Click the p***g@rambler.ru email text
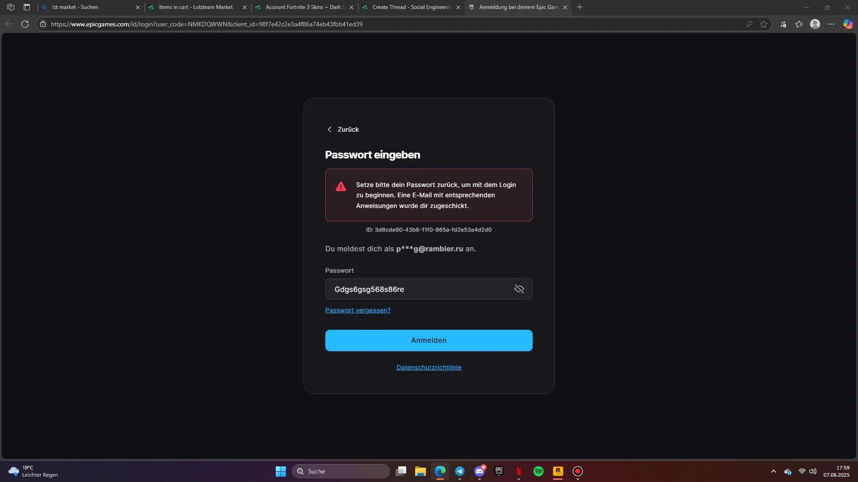This screenshot has height=482, width=858. [x=429, y=249]
